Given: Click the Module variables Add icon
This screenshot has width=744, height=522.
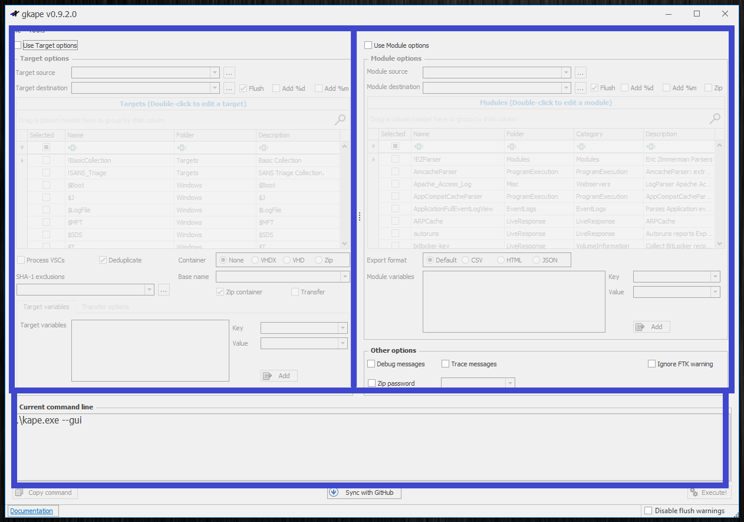Looking at the screenshot, I should [x=641, y=327].
